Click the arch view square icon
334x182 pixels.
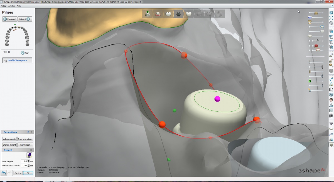click(331, 110)
